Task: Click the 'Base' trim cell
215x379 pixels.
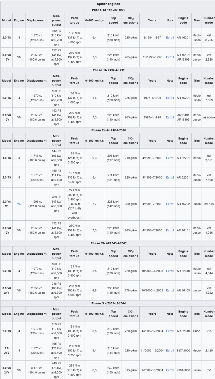Action: (197, 331)
